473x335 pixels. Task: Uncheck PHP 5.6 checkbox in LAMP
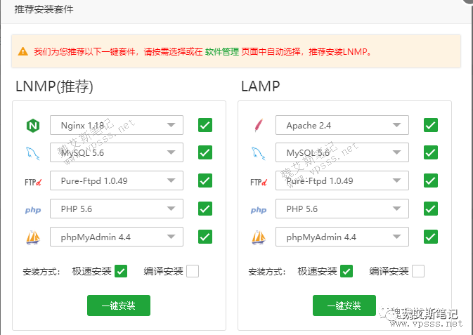pos(431,209)
